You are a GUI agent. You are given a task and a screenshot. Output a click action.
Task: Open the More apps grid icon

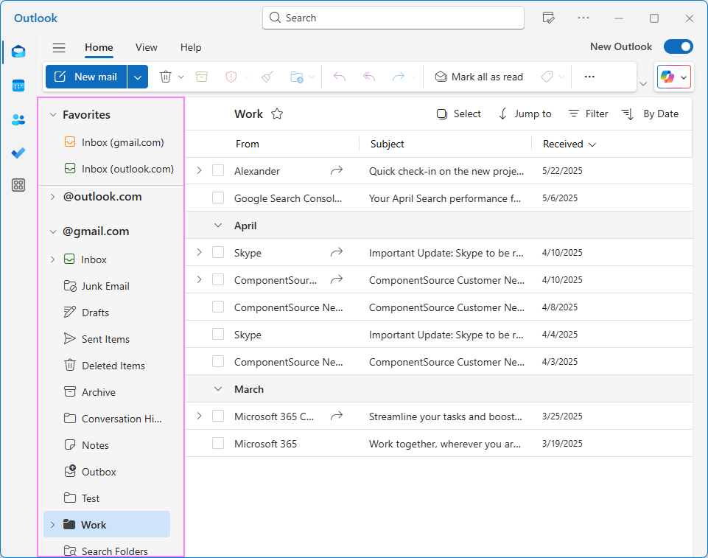(18, 185)
